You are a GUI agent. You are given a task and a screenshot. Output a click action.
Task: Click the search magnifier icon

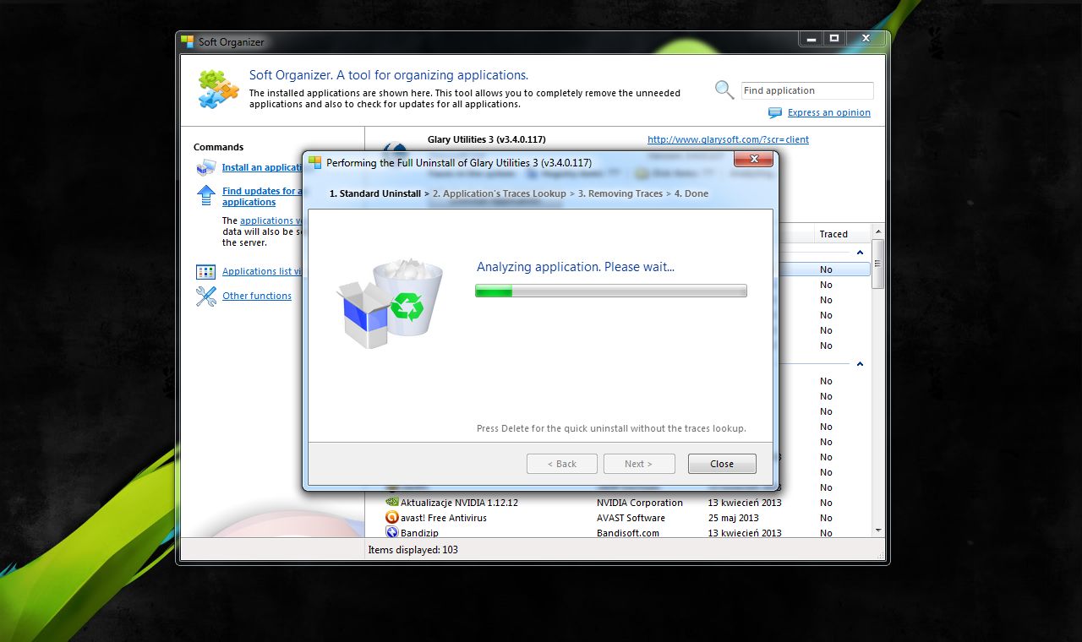(x=724, y=90)
